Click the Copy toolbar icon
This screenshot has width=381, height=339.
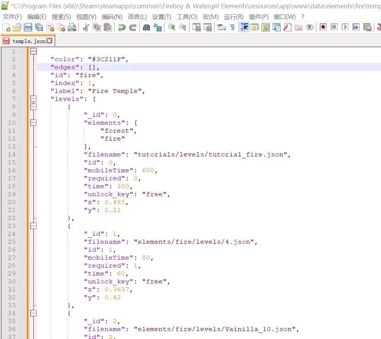(x=97, y=28)
